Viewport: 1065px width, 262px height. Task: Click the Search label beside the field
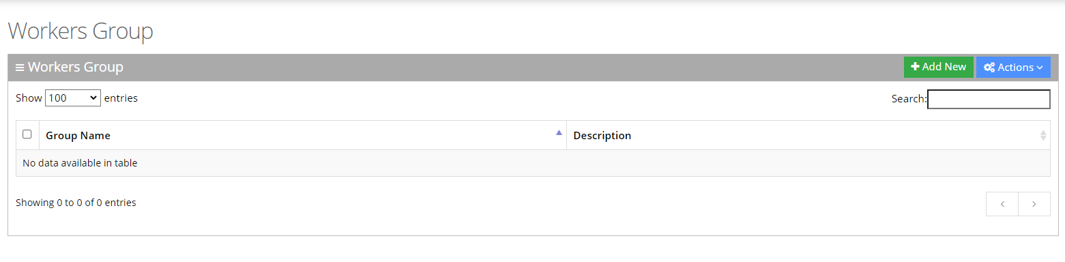point(909,99)
